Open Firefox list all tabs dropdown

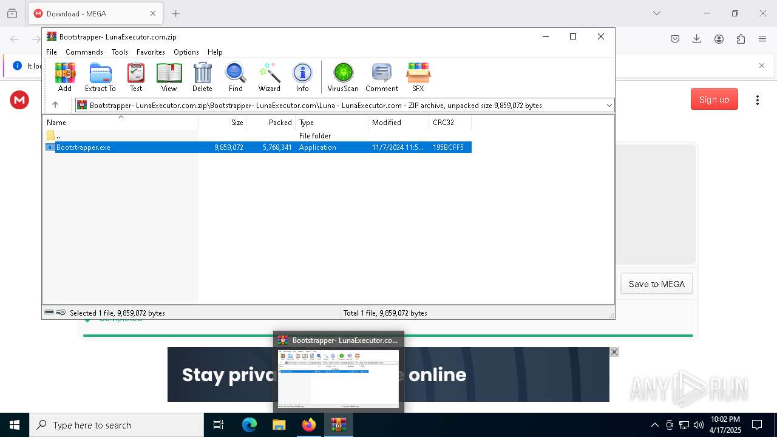(656, 13)
